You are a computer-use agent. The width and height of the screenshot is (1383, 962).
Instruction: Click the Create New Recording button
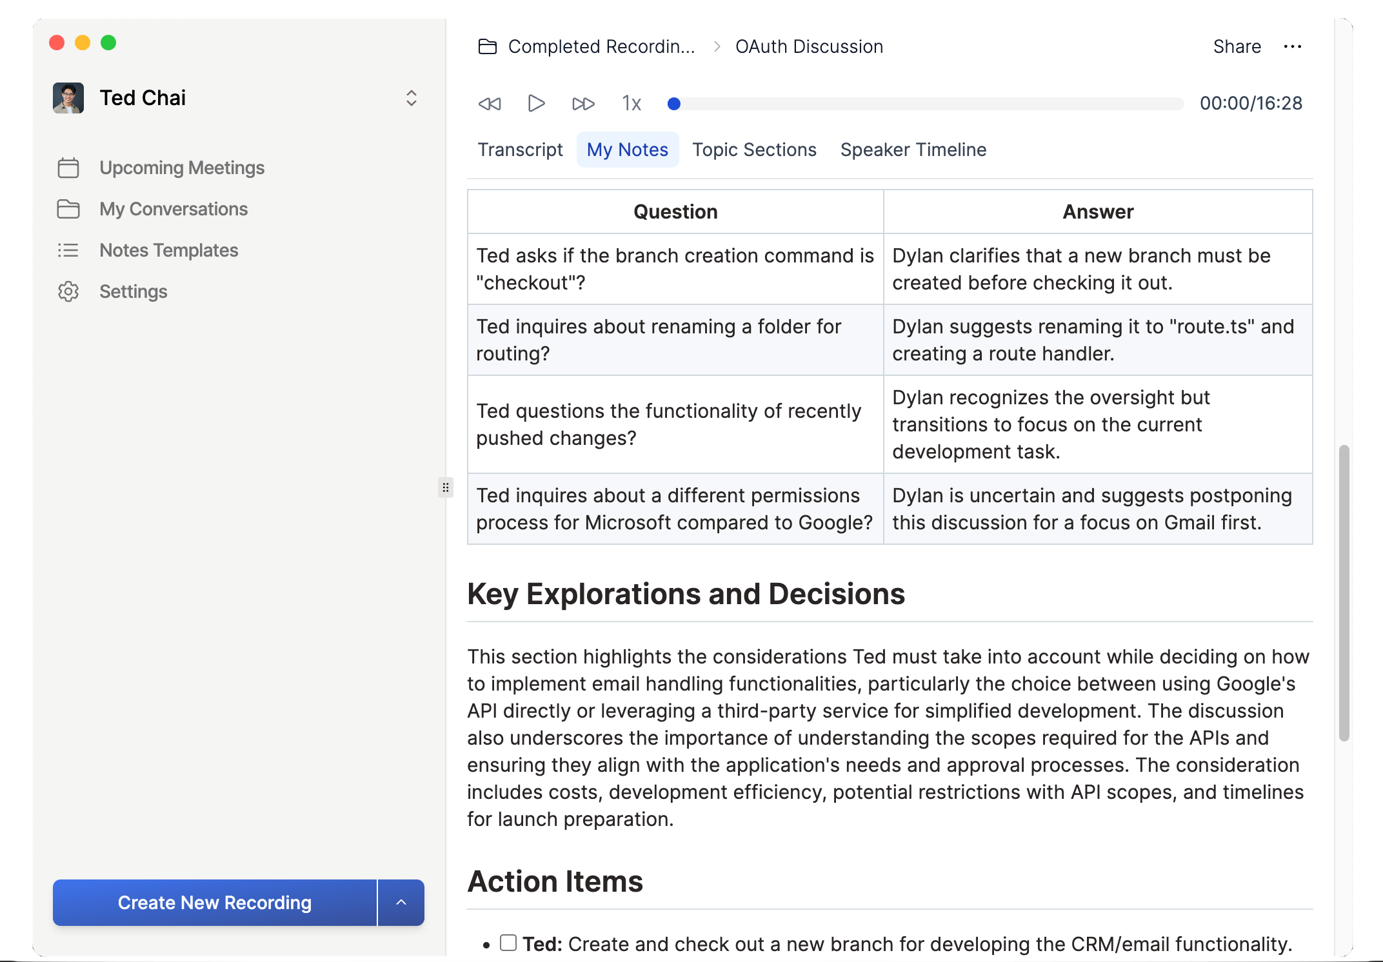click(x=214, y=902)
